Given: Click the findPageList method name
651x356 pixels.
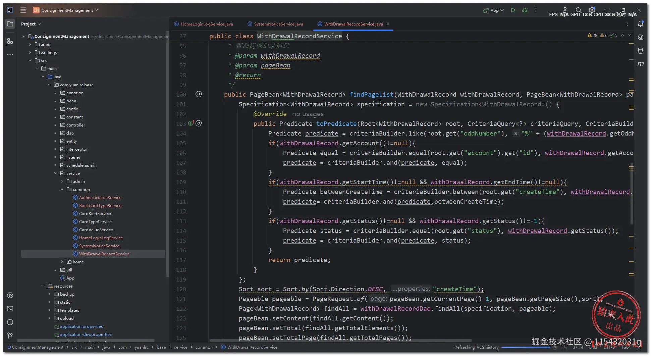Looking at the screenshot, I should pyautogui.click(x=371, y=94).
